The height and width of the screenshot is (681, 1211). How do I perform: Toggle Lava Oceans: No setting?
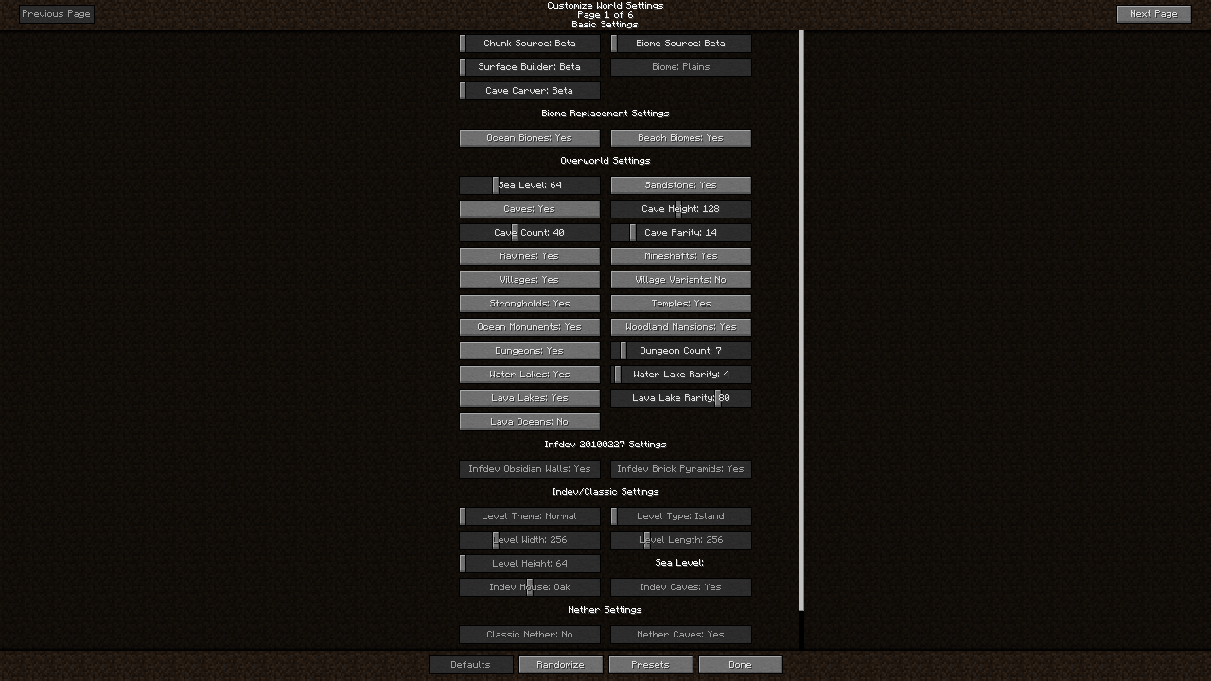pyautogui.click(x=529, y=421)
